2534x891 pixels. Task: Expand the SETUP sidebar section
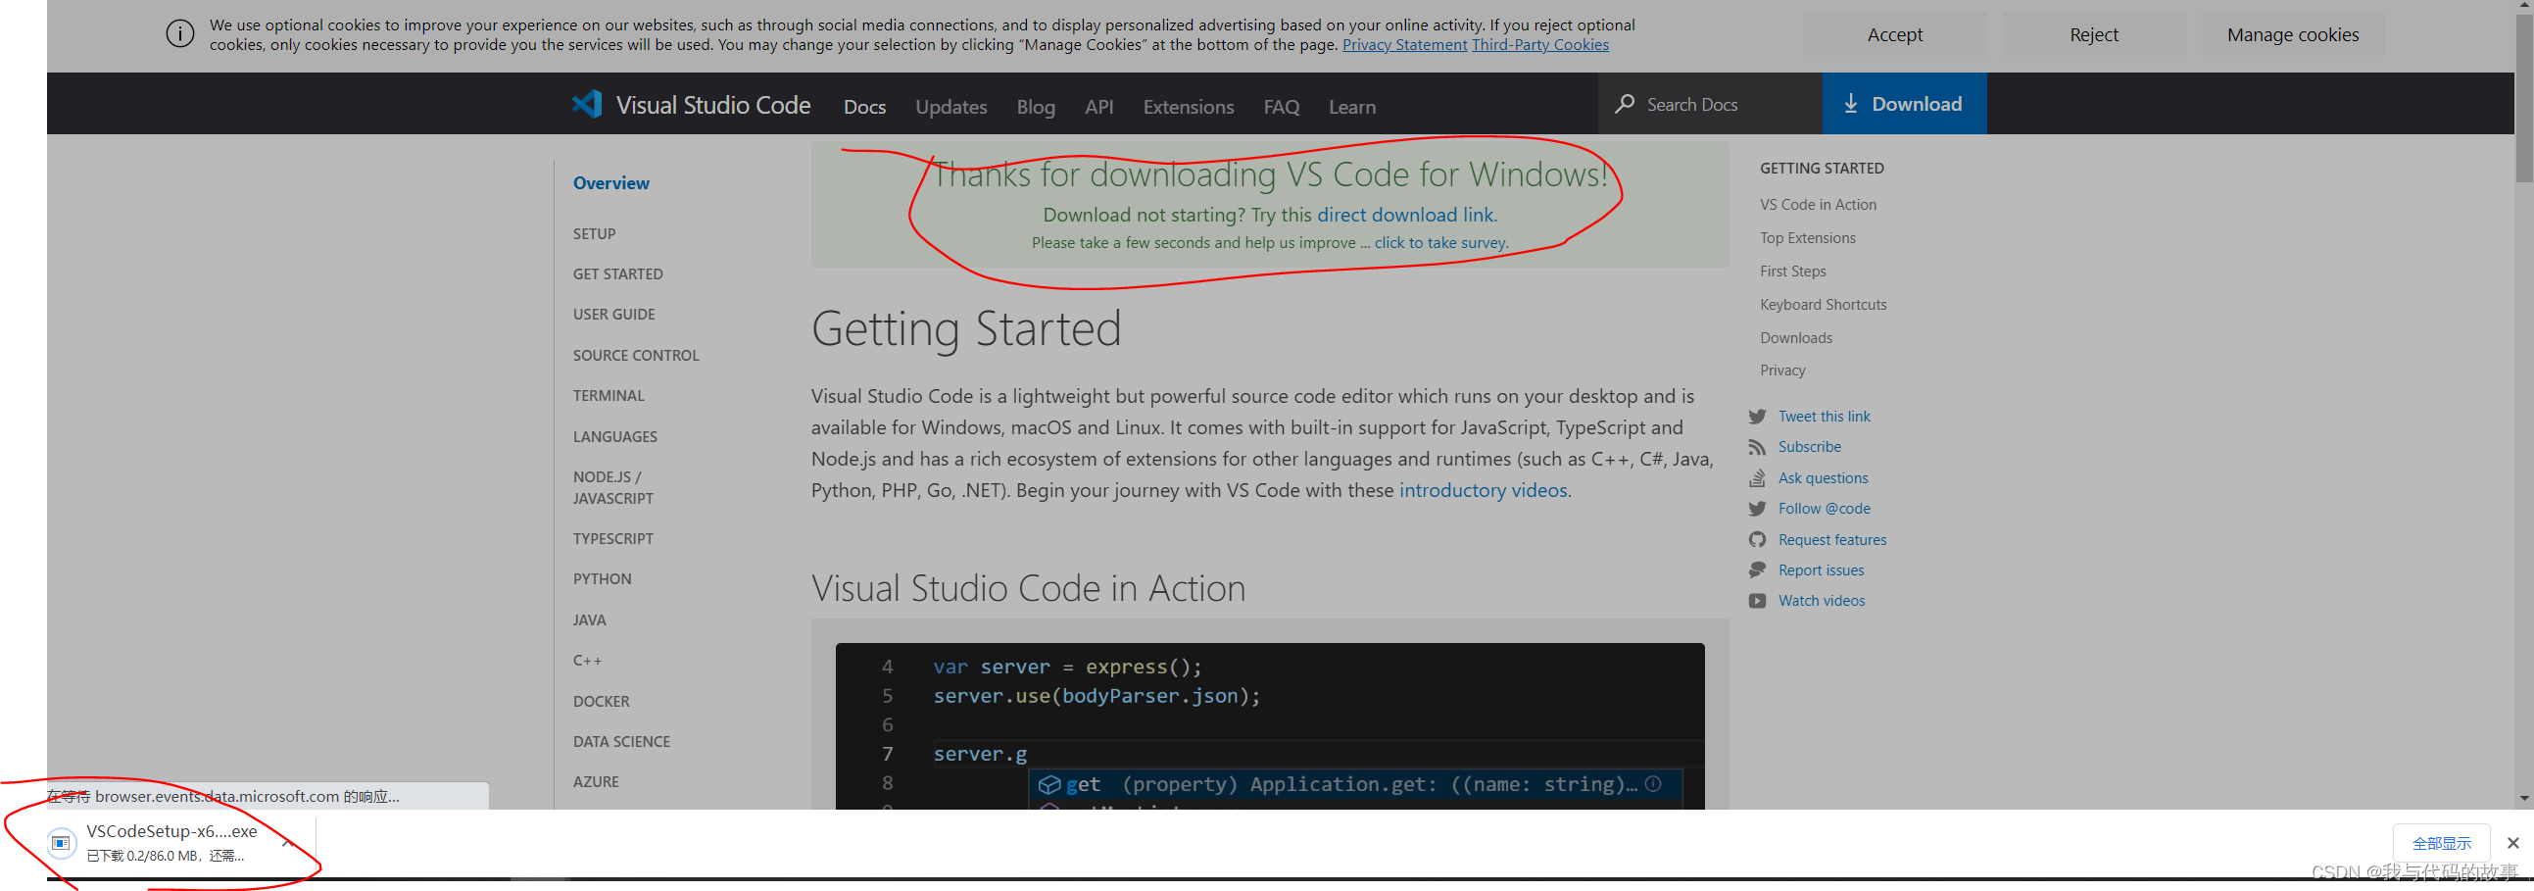pyautogui.click(x=594, y=233)
